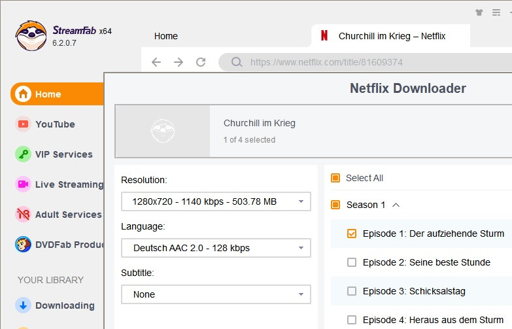Screen dimensions: 512x329
Task: Click the search magnifier in address bar
Action: [237, 62]
